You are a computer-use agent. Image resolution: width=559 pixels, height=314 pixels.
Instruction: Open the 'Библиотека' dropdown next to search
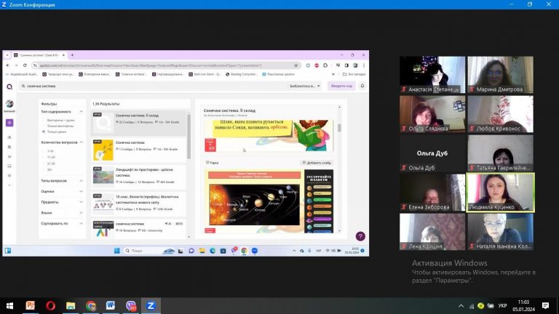click(304, 86)
